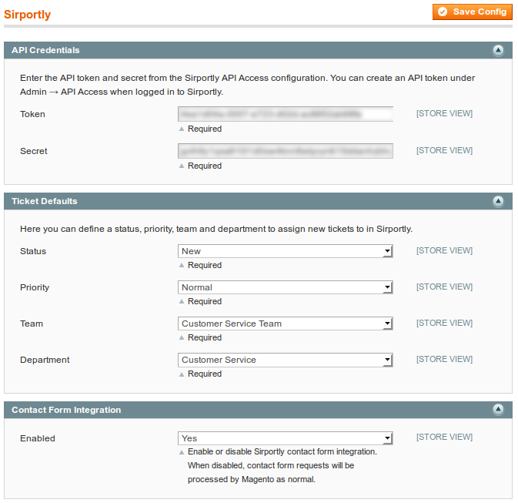
Task: Click the Required note under Team
Action: pyautogui.click(x=205, y=337)
